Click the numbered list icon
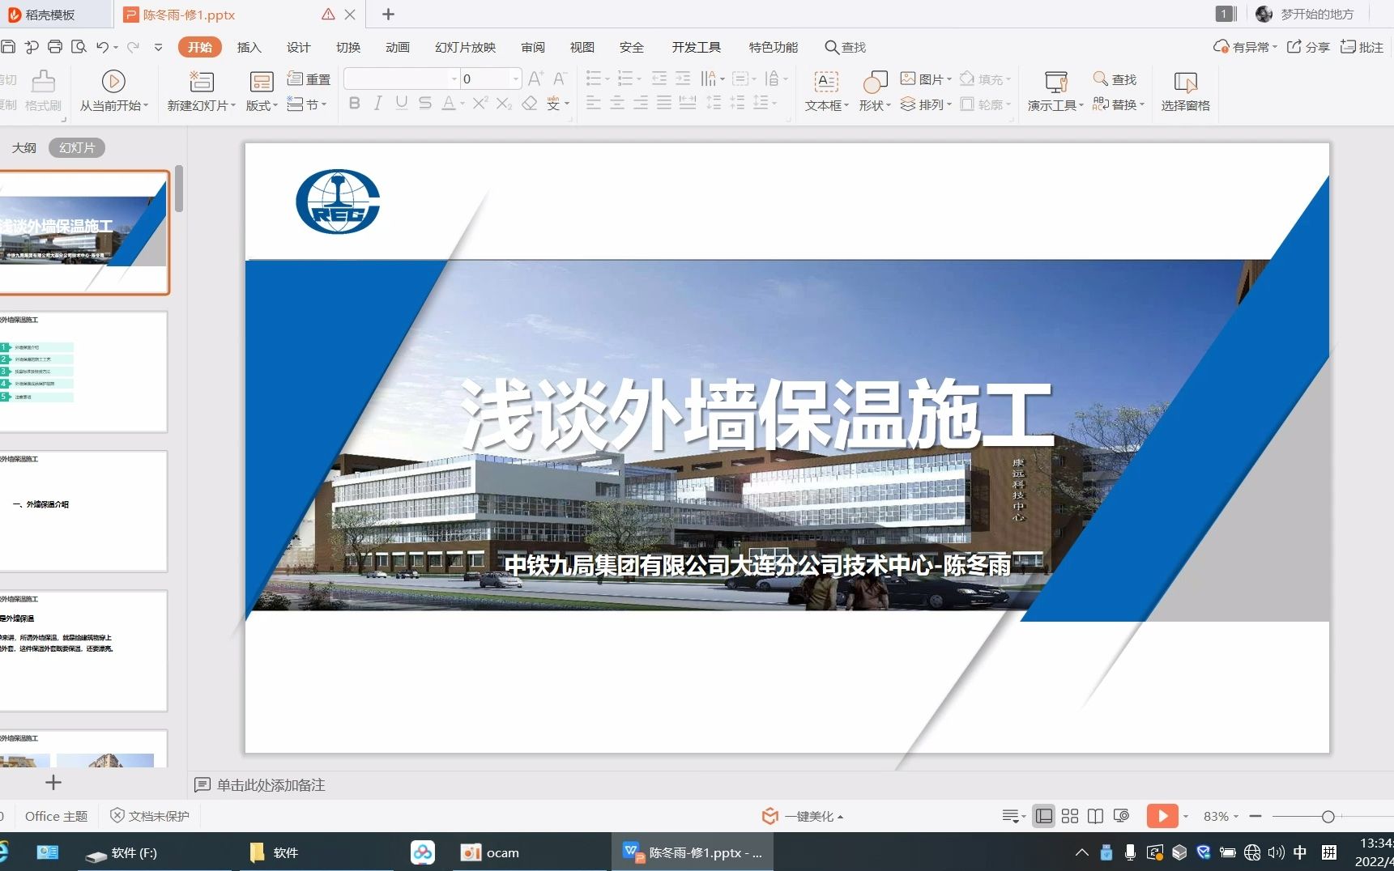This screenshot has height=871, width=1394. pyautogui.click(x=625, y=79)
